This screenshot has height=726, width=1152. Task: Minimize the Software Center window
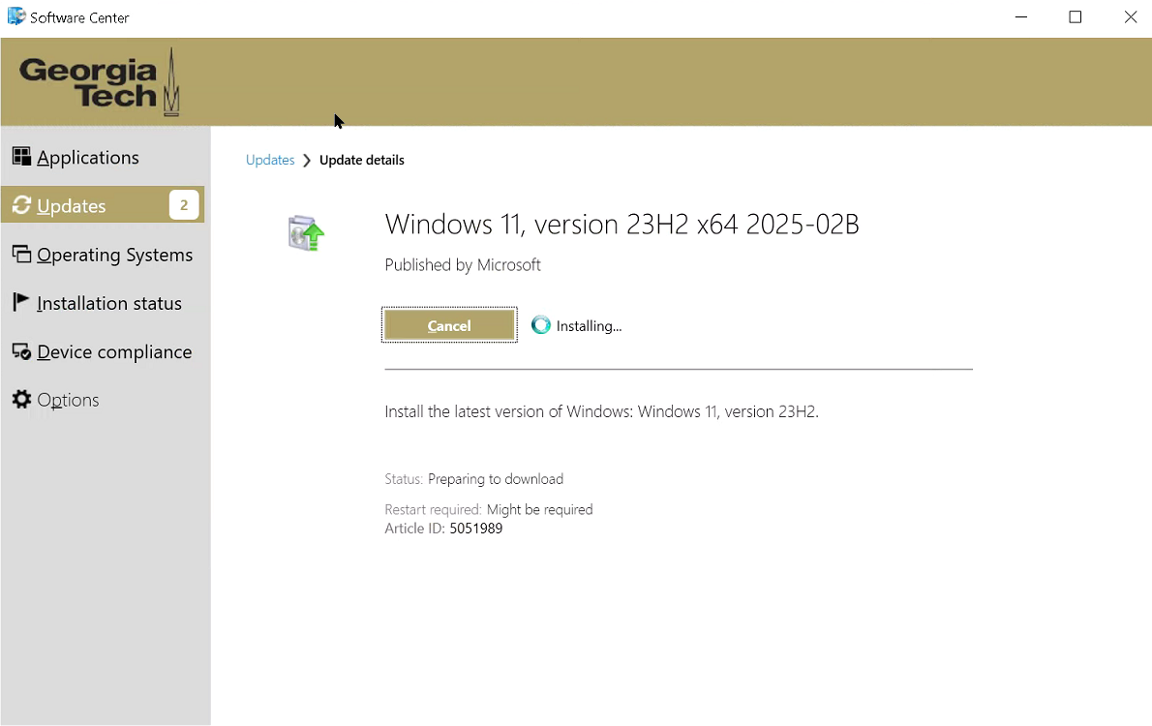coord(1020,16)
